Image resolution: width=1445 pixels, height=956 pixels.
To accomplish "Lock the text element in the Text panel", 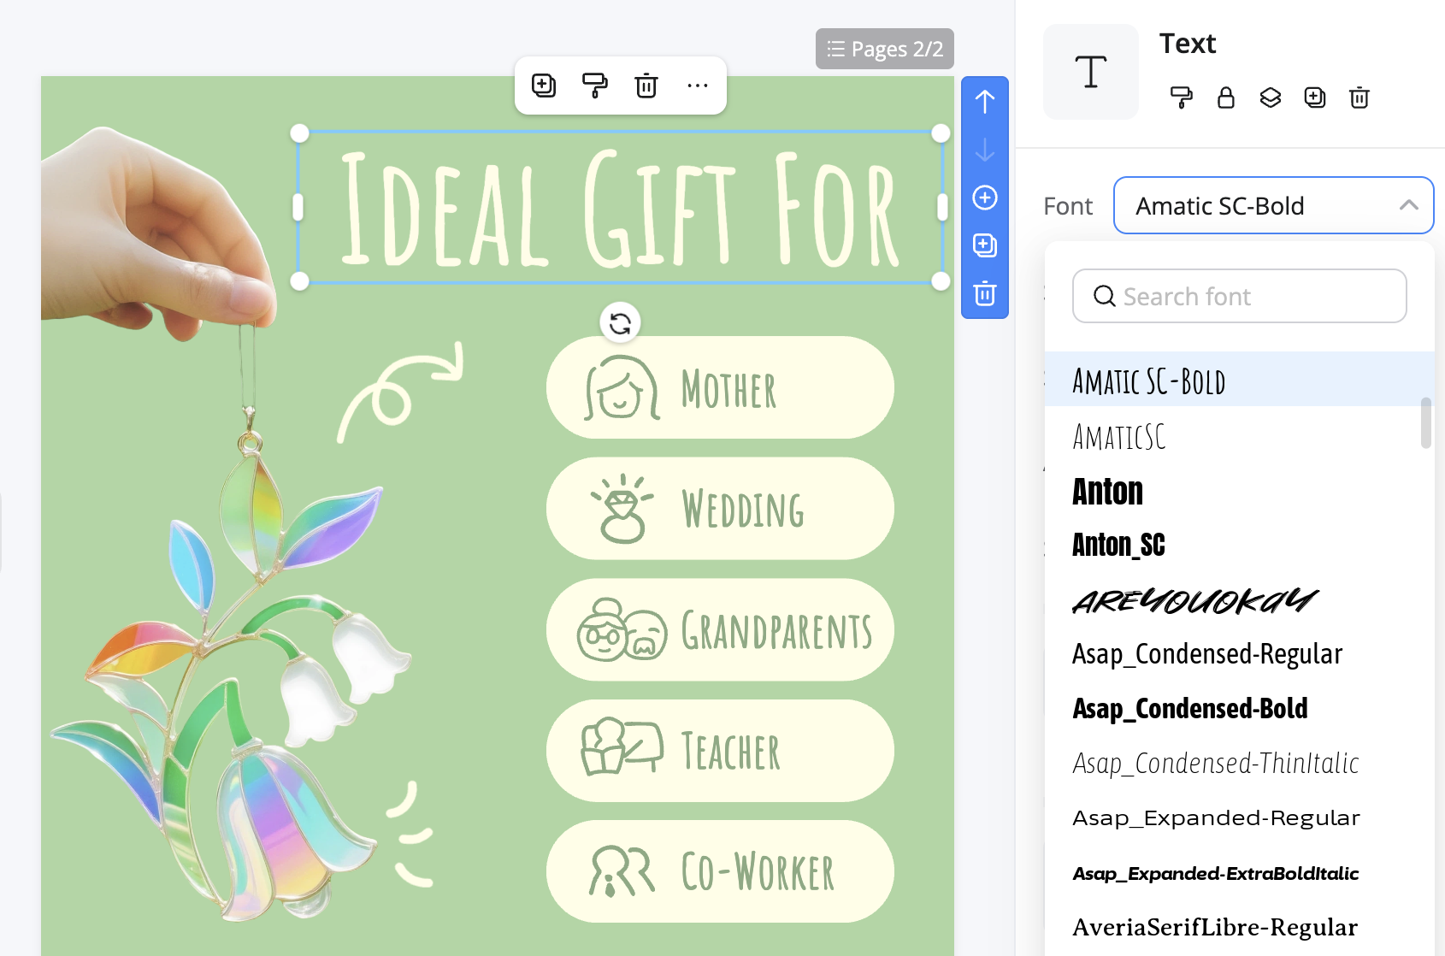I will [x=1225, y=97].
